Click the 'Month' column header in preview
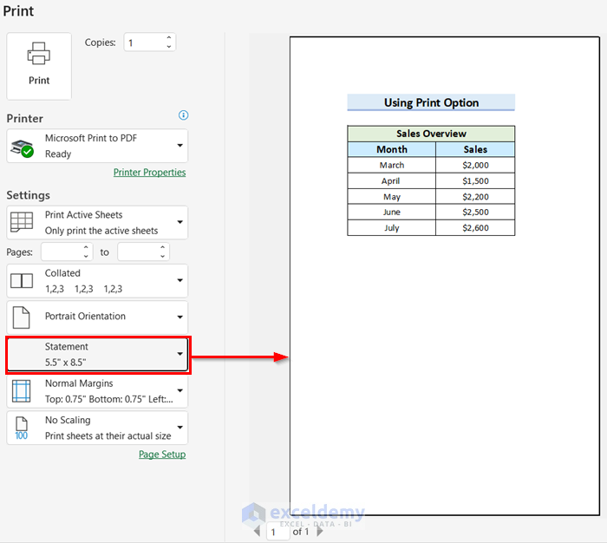 pos(392,149)
